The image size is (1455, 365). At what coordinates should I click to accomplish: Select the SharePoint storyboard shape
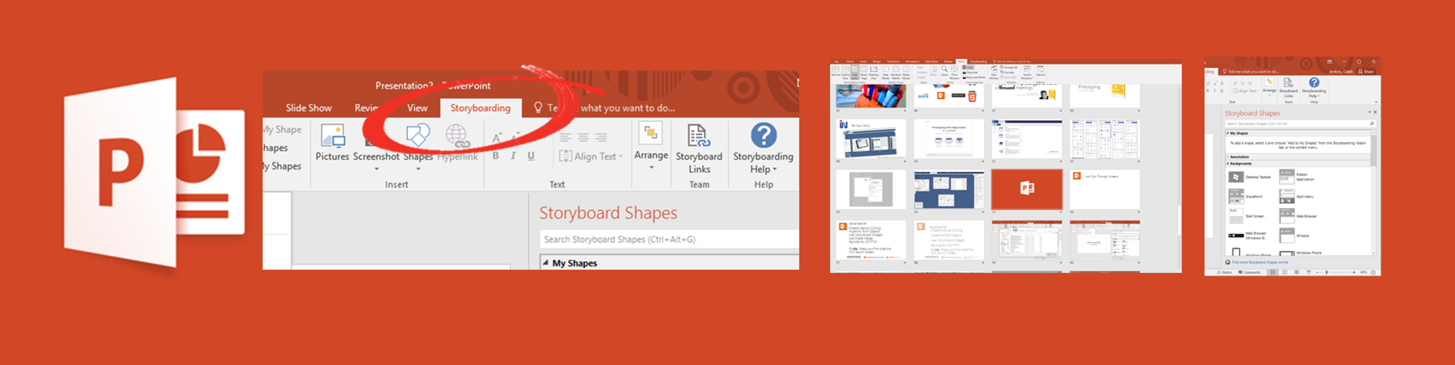pyautogui.click(x=1246, y=196)
